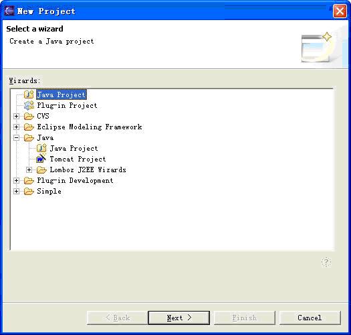Click the CVS folder icon
Viewport: 351px width, 335px height.
[x=29, y=116]
